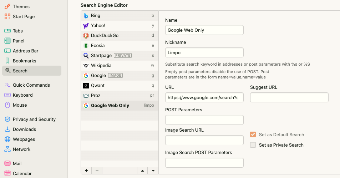Click the Yahoo! logo icon
This screenshot has height=178, width=340.
(x=86, y=26)
